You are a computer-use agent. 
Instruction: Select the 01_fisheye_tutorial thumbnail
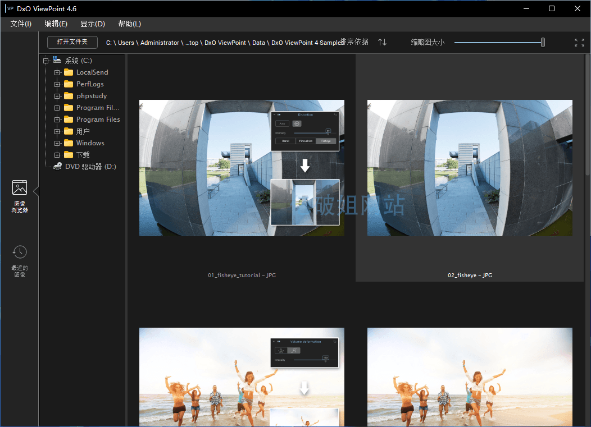[242, 168]
